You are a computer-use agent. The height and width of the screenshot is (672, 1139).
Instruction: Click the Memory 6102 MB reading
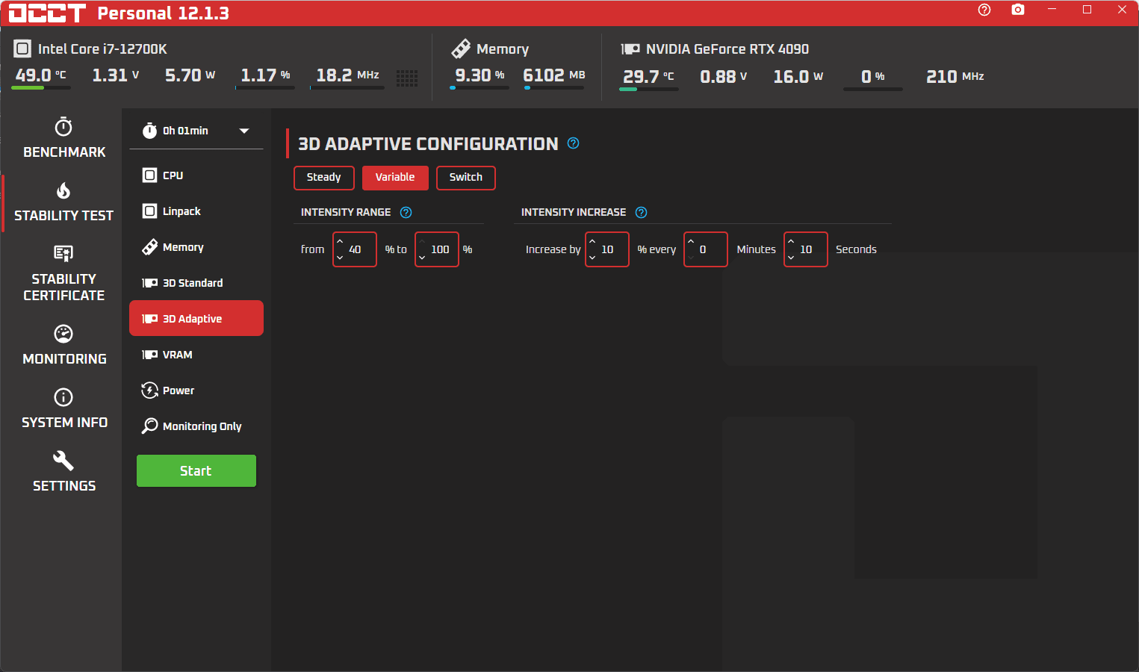554,75
